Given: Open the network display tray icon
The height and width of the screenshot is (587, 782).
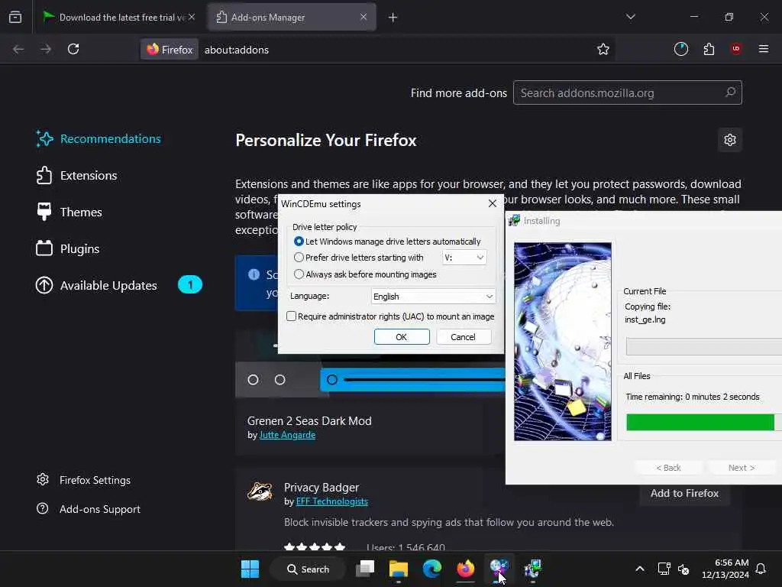Looking at the screenshot, I should (664, 569).
